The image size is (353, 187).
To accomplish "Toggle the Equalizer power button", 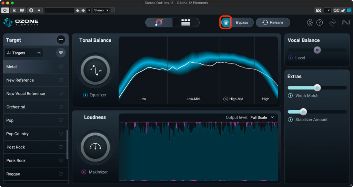I will (x=85, y=95).
